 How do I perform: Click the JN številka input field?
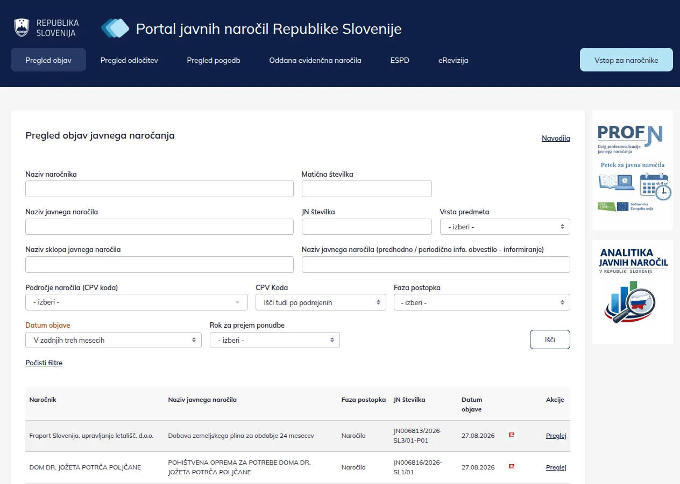pyautogui.click(x=367, y=227)
